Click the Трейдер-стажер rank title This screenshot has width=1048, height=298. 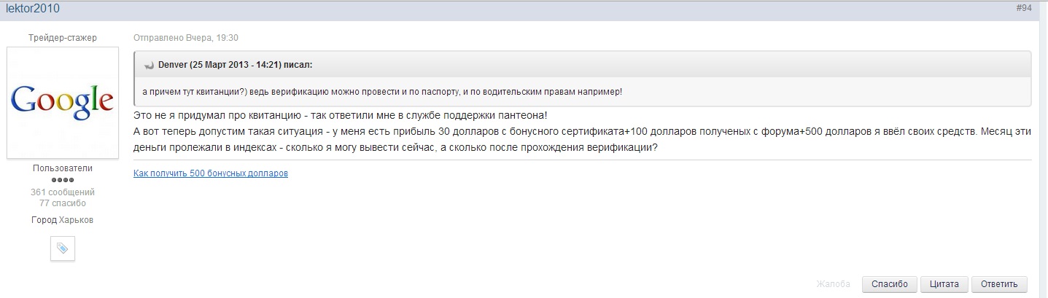(63, 38)
